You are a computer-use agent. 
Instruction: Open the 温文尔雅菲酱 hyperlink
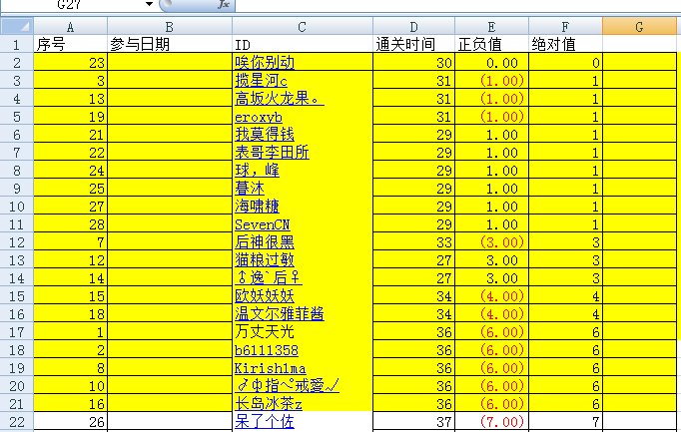(280, 314)
